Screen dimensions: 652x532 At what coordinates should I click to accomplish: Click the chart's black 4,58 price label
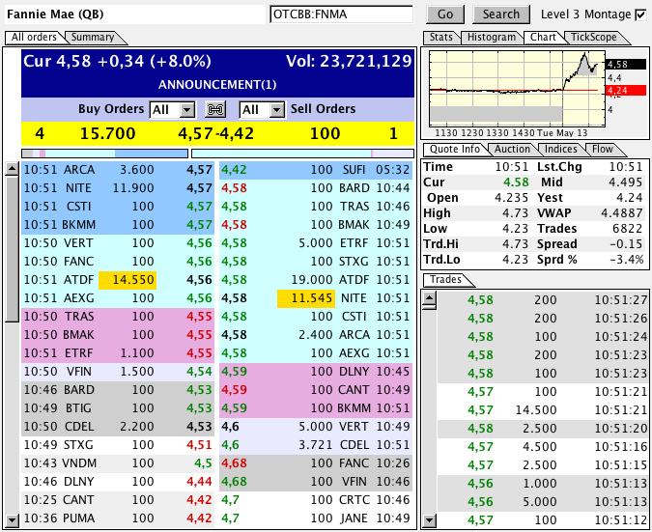(626, 65)
